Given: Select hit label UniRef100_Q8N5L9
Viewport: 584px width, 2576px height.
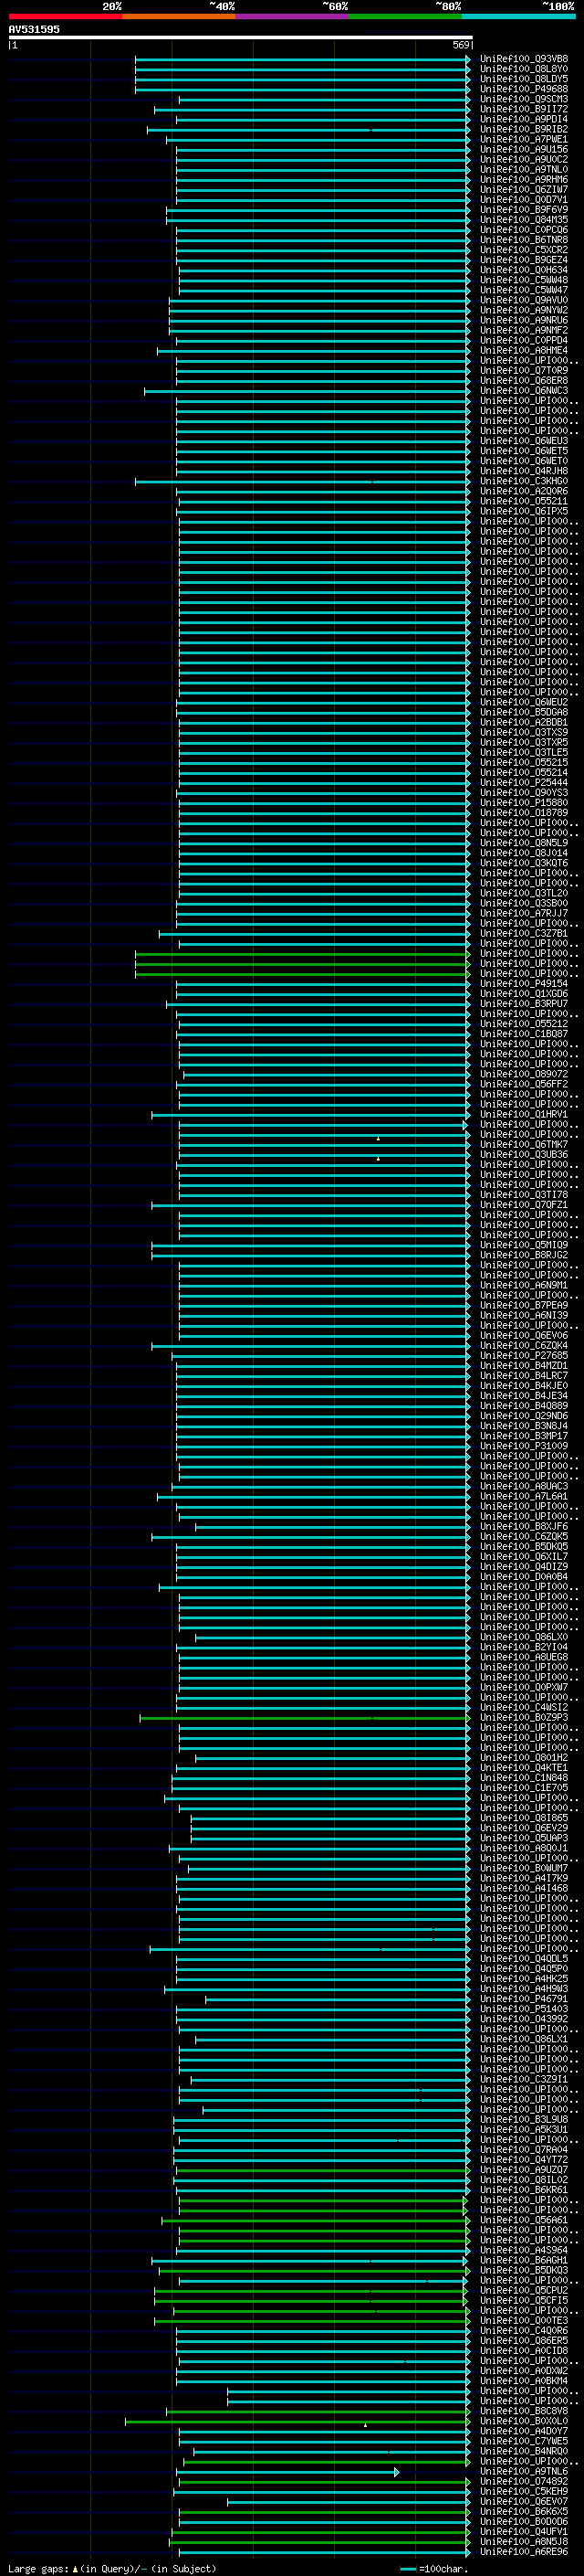Looking at the screenshot, I should (523, 843).
